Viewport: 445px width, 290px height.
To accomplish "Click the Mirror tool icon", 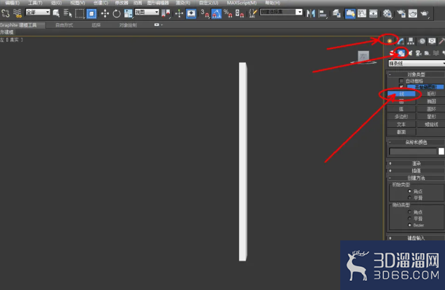I will (x=311, y=13).
